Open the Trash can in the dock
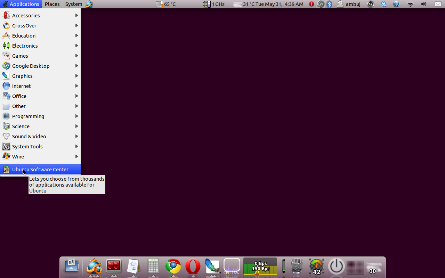This screenshot has width=445, height=278. [296, 267]
